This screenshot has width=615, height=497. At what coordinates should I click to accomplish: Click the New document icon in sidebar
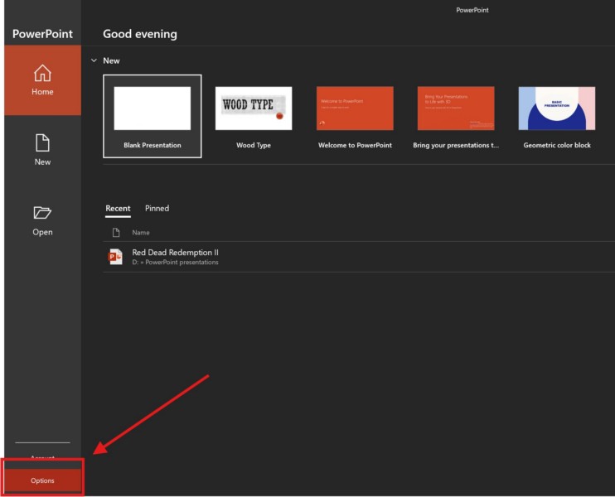tap(42, 142)
